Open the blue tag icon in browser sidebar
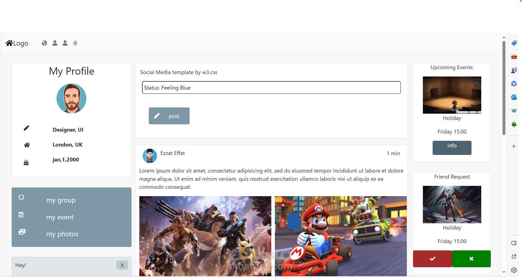 [x=514, y=43]
